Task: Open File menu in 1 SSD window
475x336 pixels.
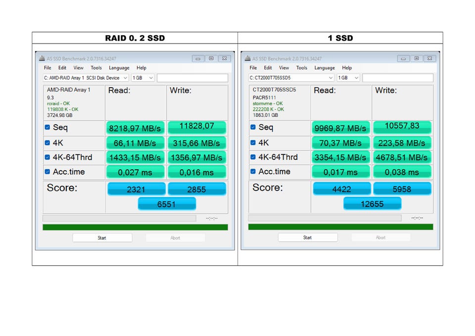Action: pyautogui.click(x=253, y=68)
